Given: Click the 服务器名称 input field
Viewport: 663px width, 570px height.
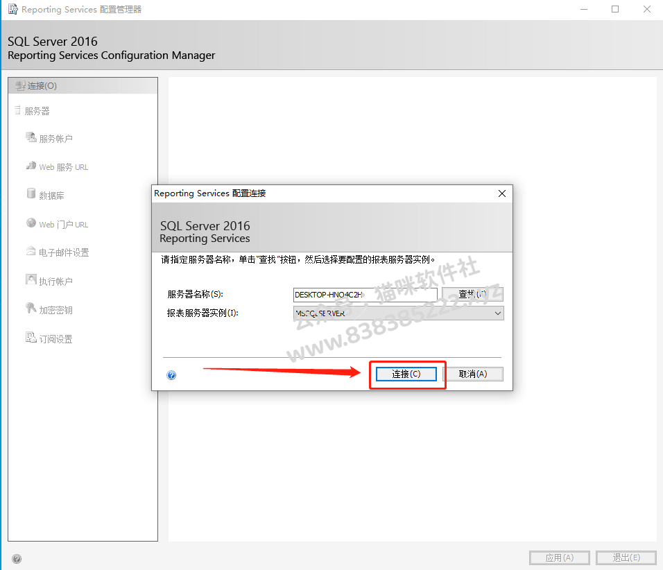Looking at the screenshot, I should coord(365,295).
